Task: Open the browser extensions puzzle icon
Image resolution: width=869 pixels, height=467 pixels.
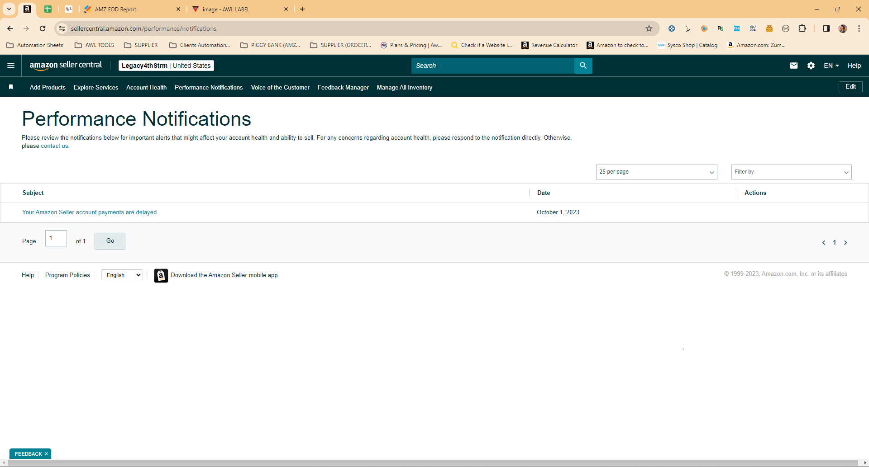Action: coord(802,28)
